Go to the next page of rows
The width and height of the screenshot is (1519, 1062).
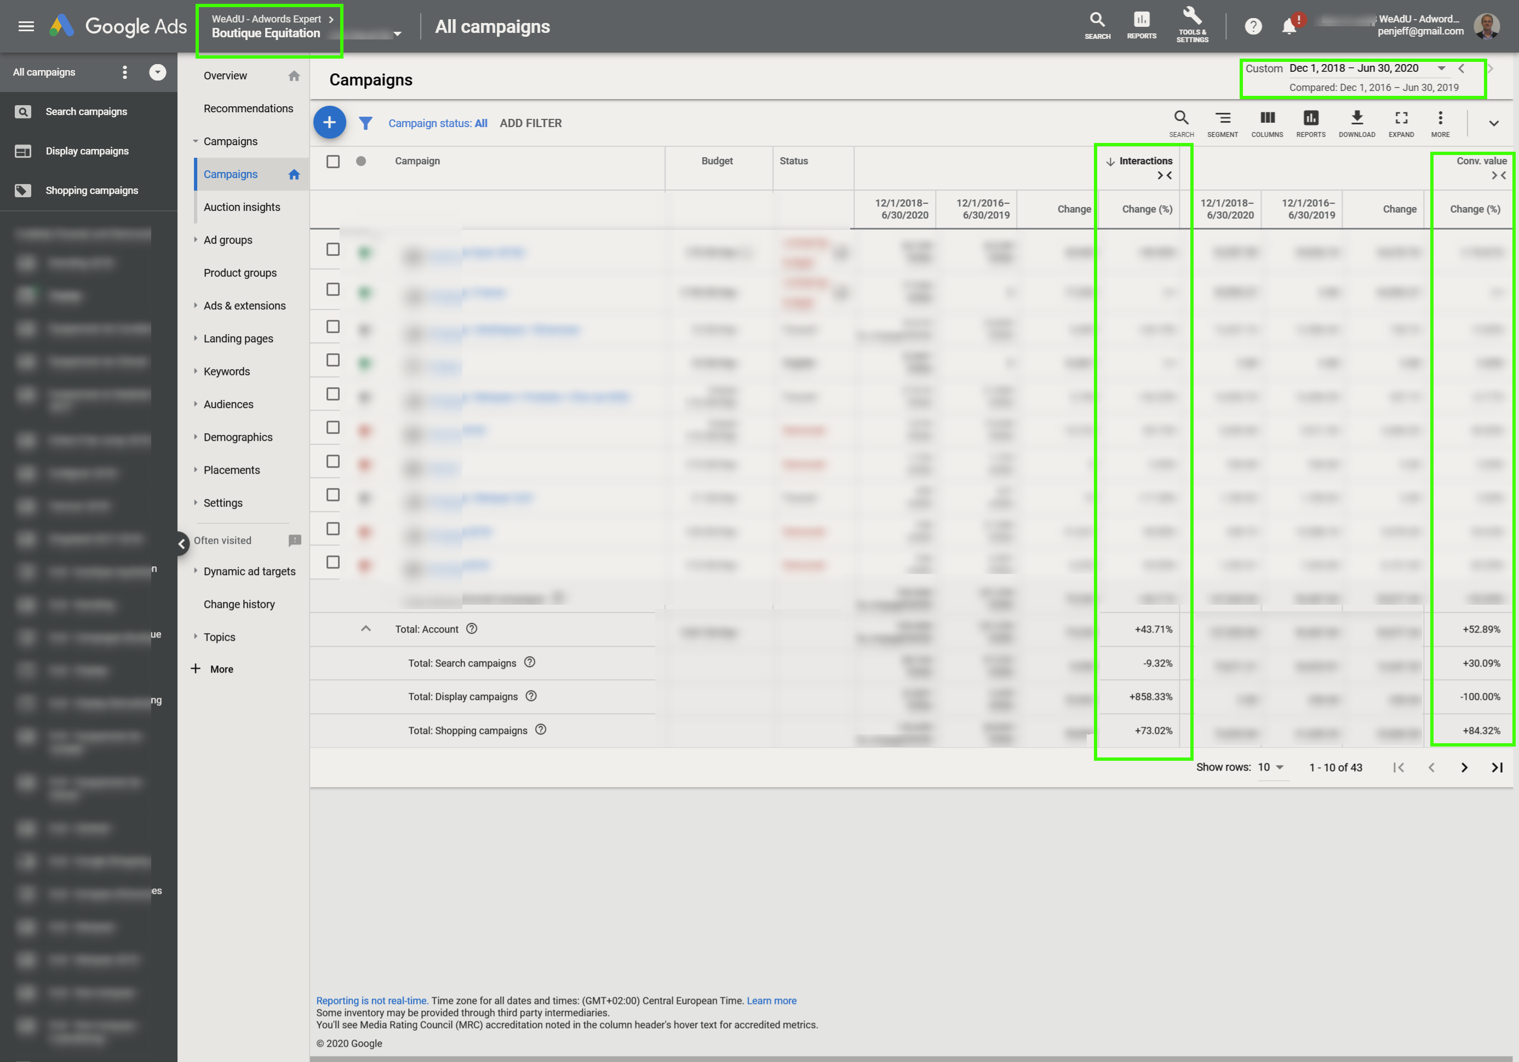[x=1464, y=767]
